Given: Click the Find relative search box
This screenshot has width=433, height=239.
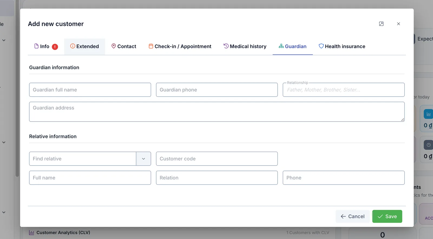Looking at the screenshot, I should coord(83,159).
